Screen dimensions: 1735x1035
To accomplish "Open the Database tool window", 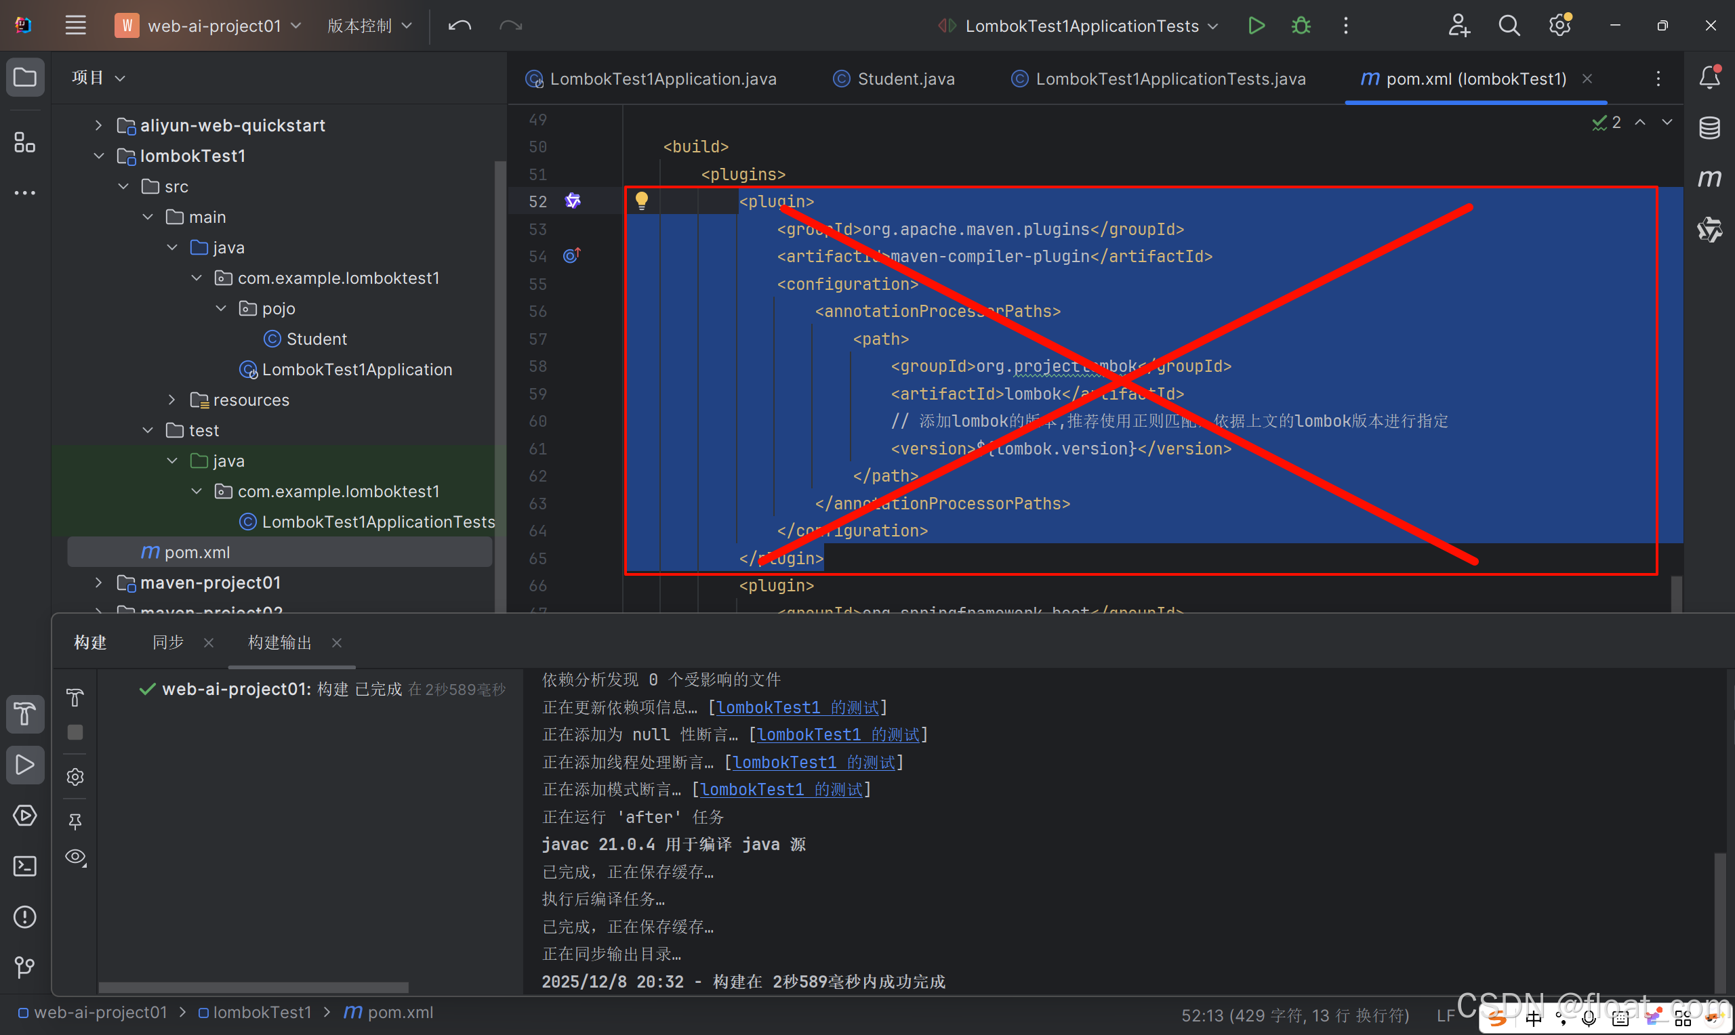I will click(x=1709, y=127).
